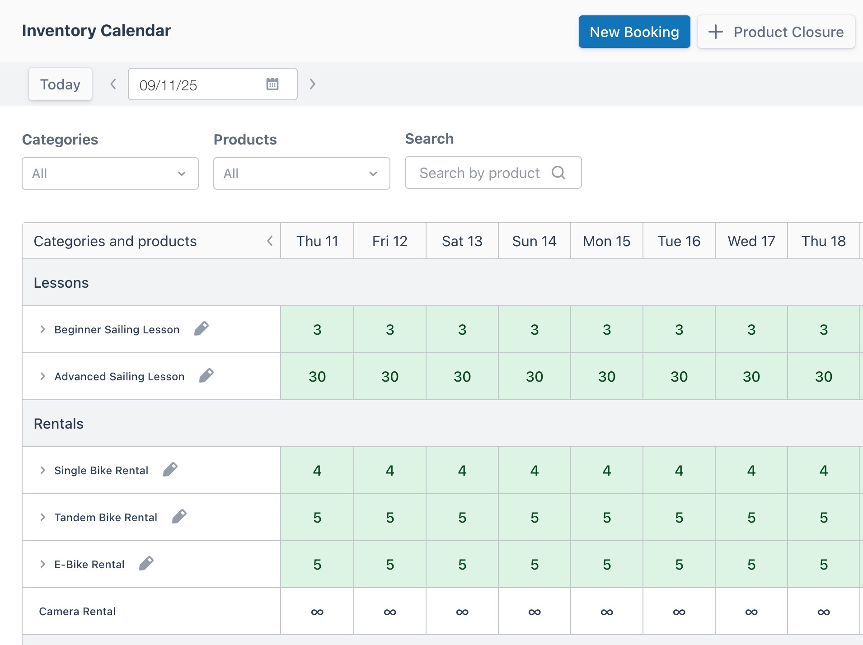Image resolution: width=863 pixels, height=645 pixels.
Task: Edit Tandem Bike Rental with pencil icon
Action: pyautogui.click(x=179, y=516)
